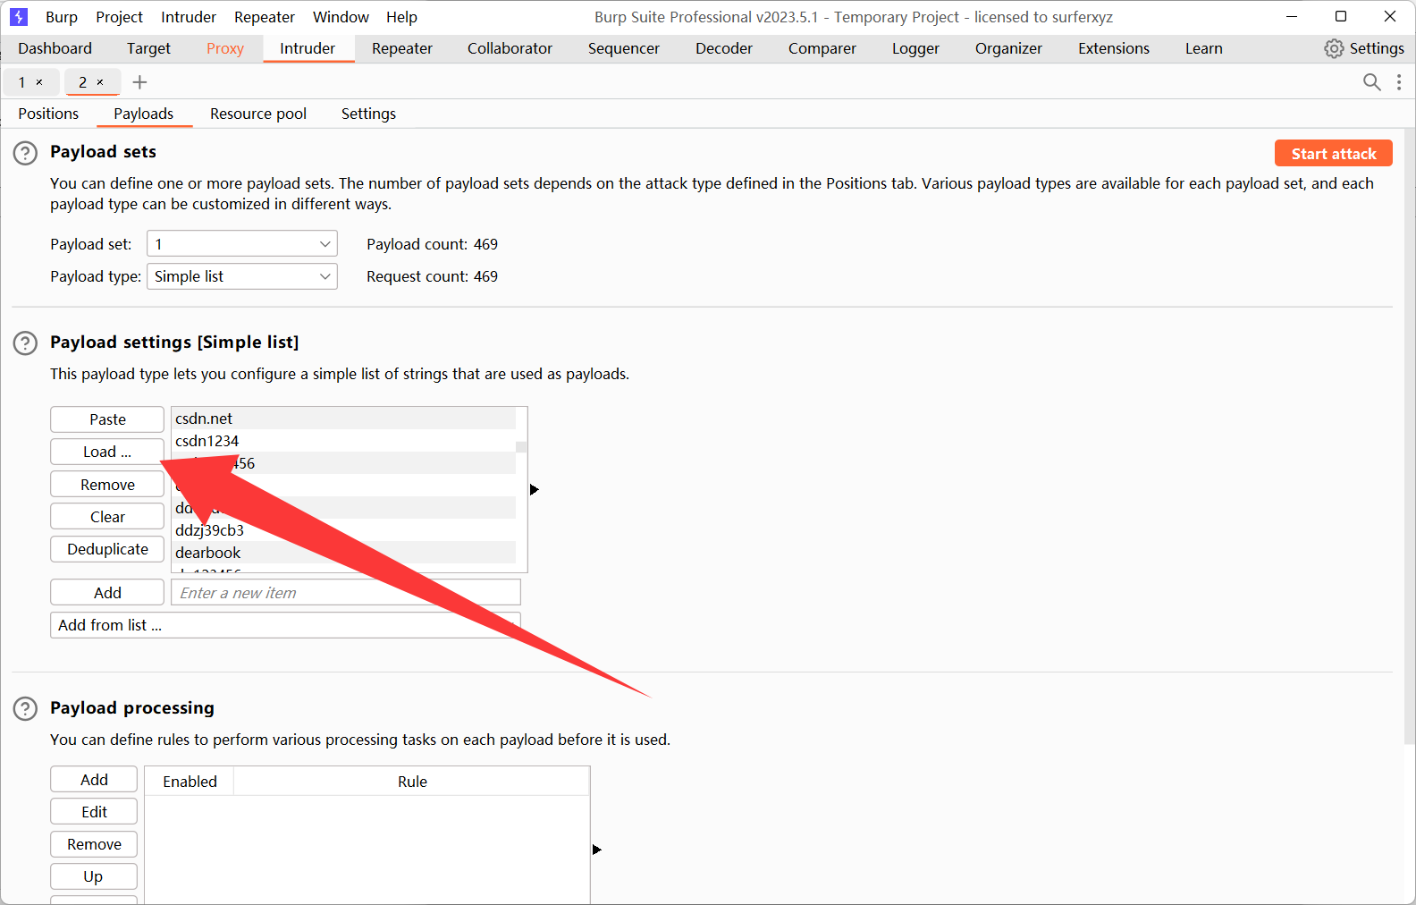
Task: Switch to the Decoder tab
Action: pyautogui.click(x=724, y=48)
